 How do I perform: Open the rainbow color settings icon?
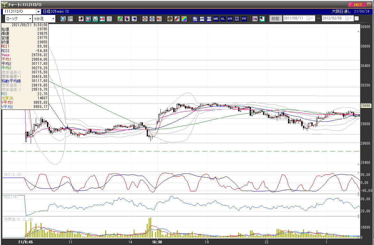click(184, 19)
